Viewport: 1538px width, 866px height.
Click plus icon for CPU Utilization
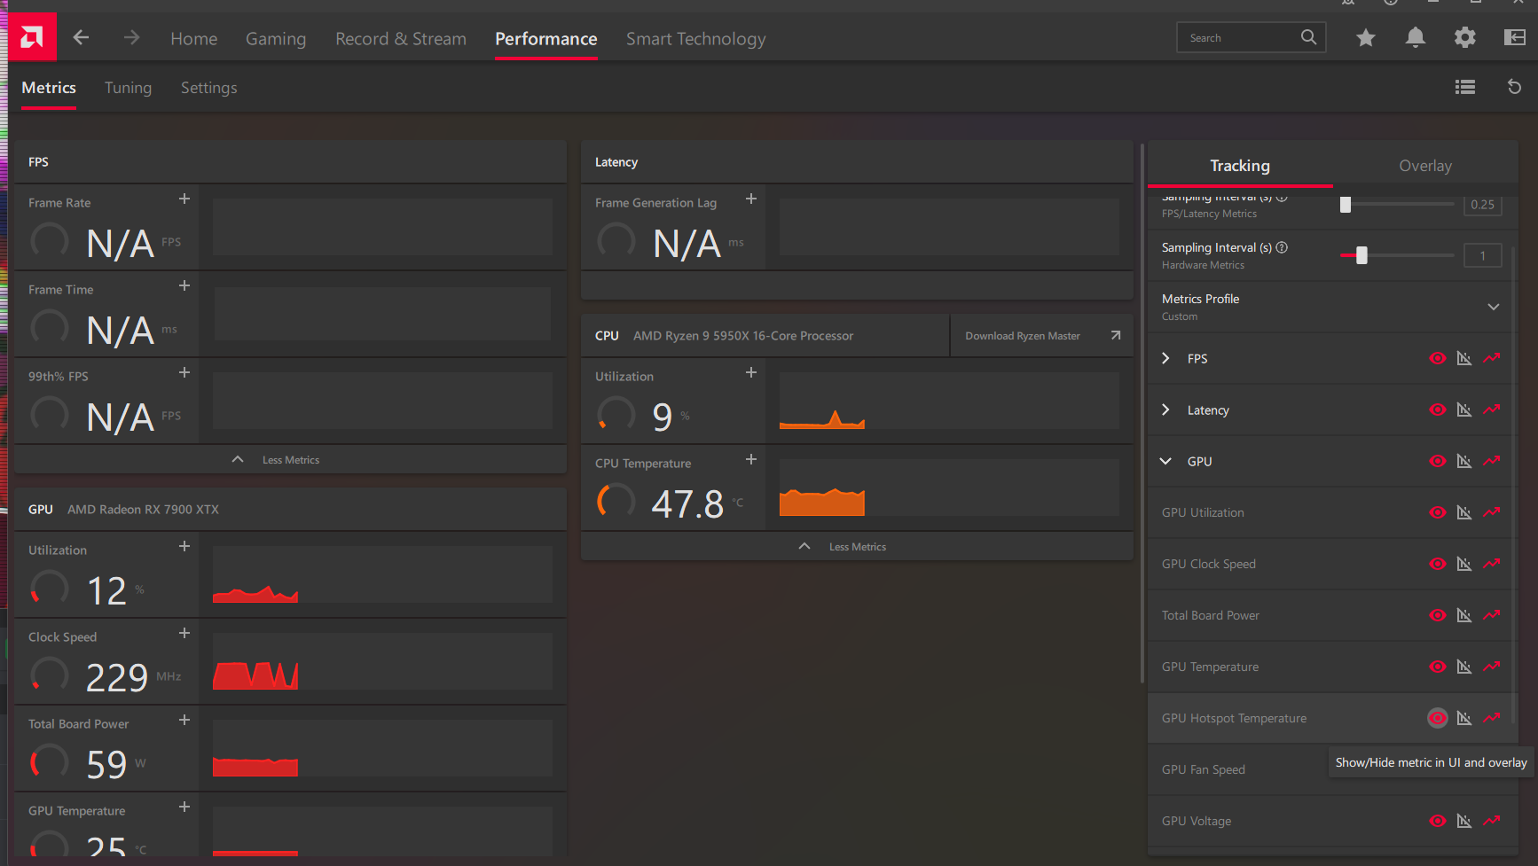tap(751, 372)
